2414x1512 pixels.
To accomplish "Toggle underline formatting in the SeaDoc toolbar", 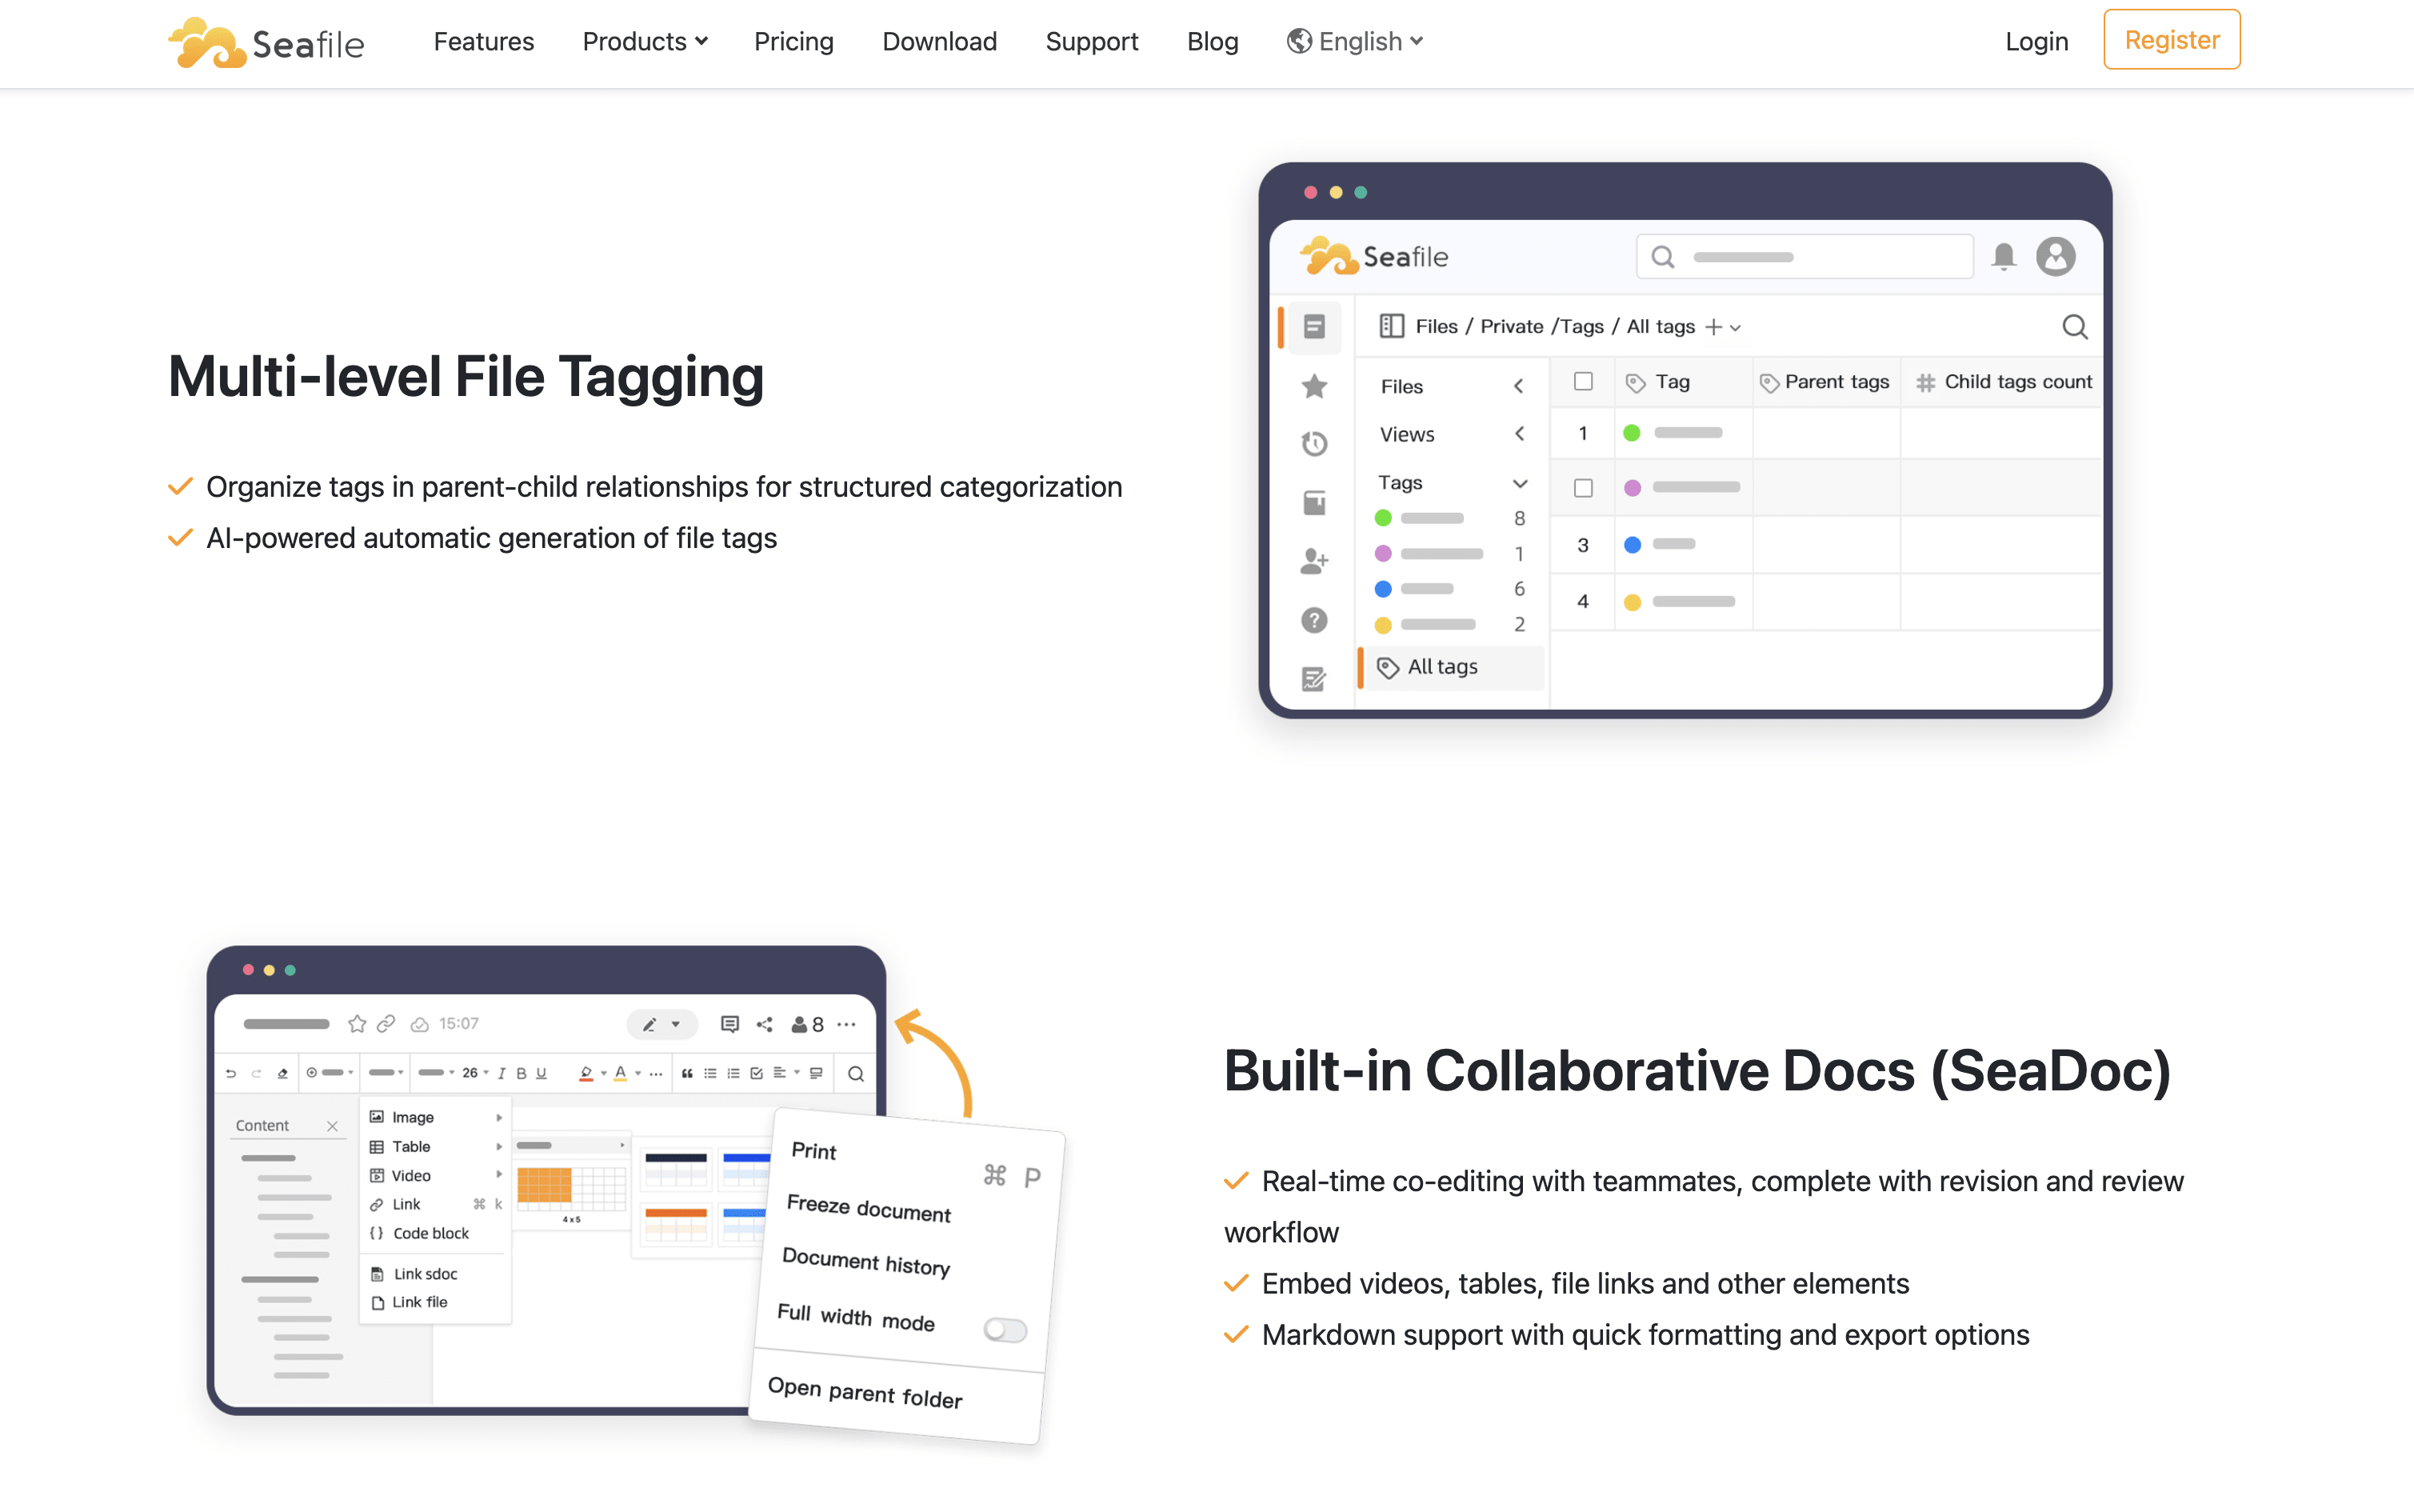I will [541, 1073].
